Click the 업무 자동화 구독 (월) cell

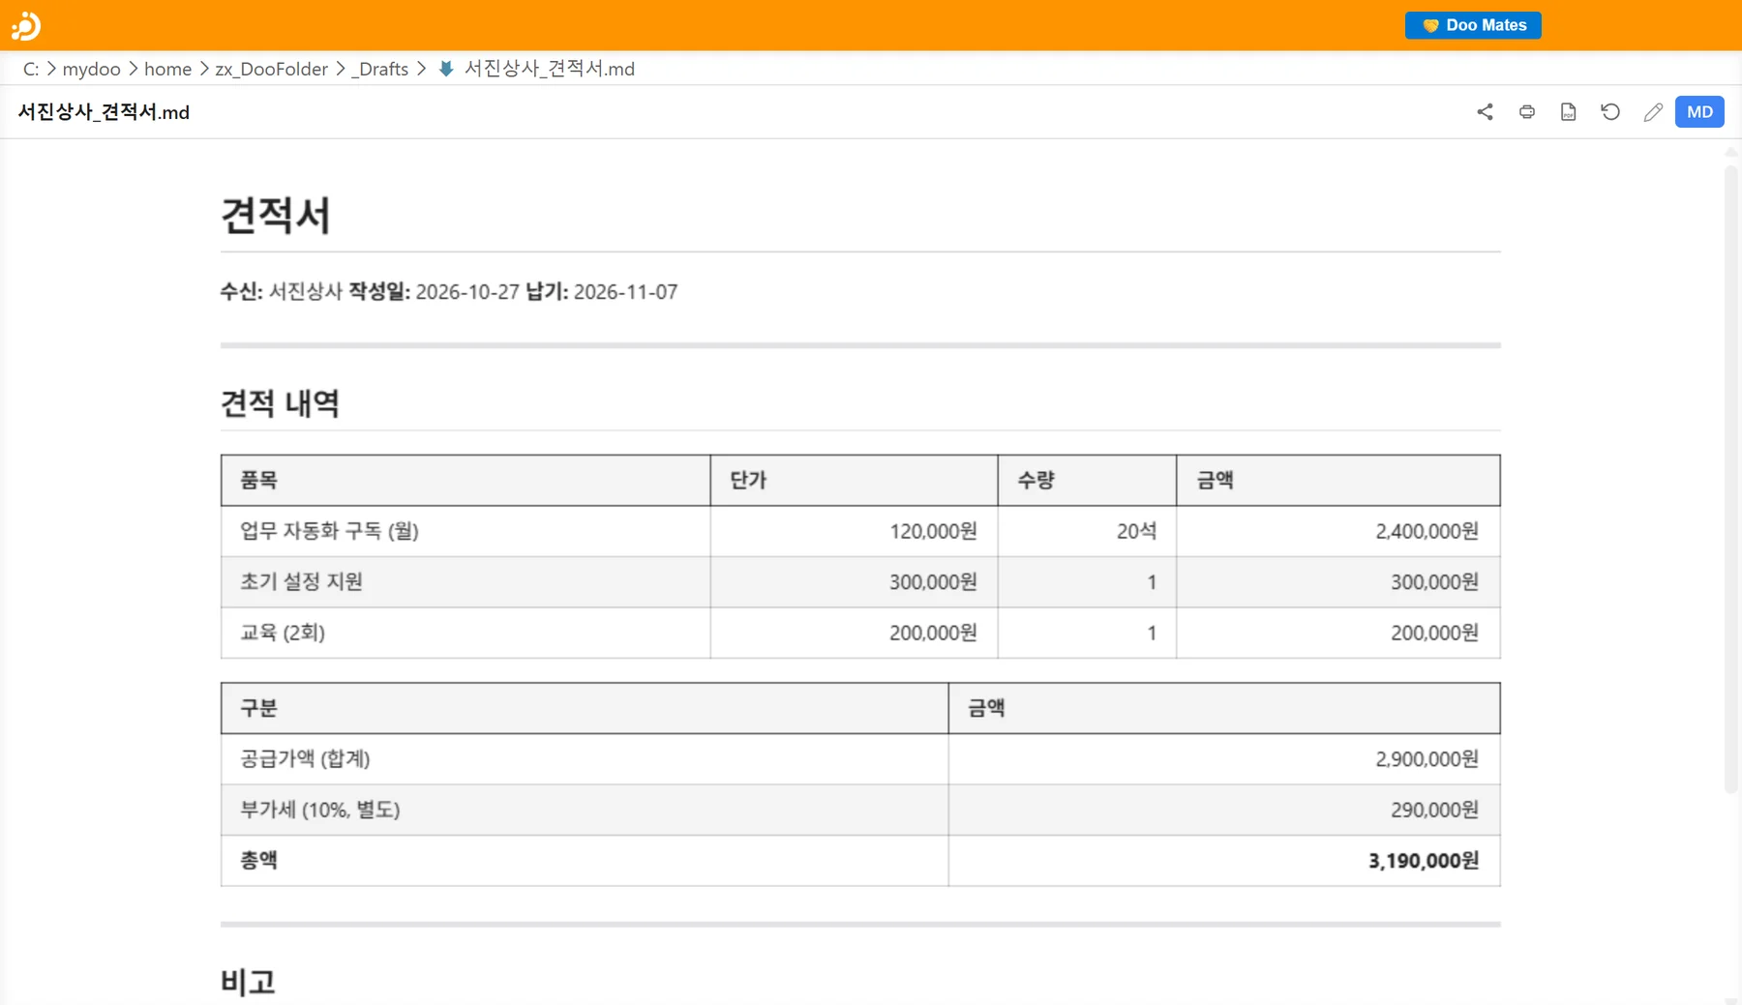tap(466, 531)
